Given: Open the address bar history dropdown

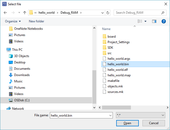Looking at the screenshot, I should tap(103, 13).
